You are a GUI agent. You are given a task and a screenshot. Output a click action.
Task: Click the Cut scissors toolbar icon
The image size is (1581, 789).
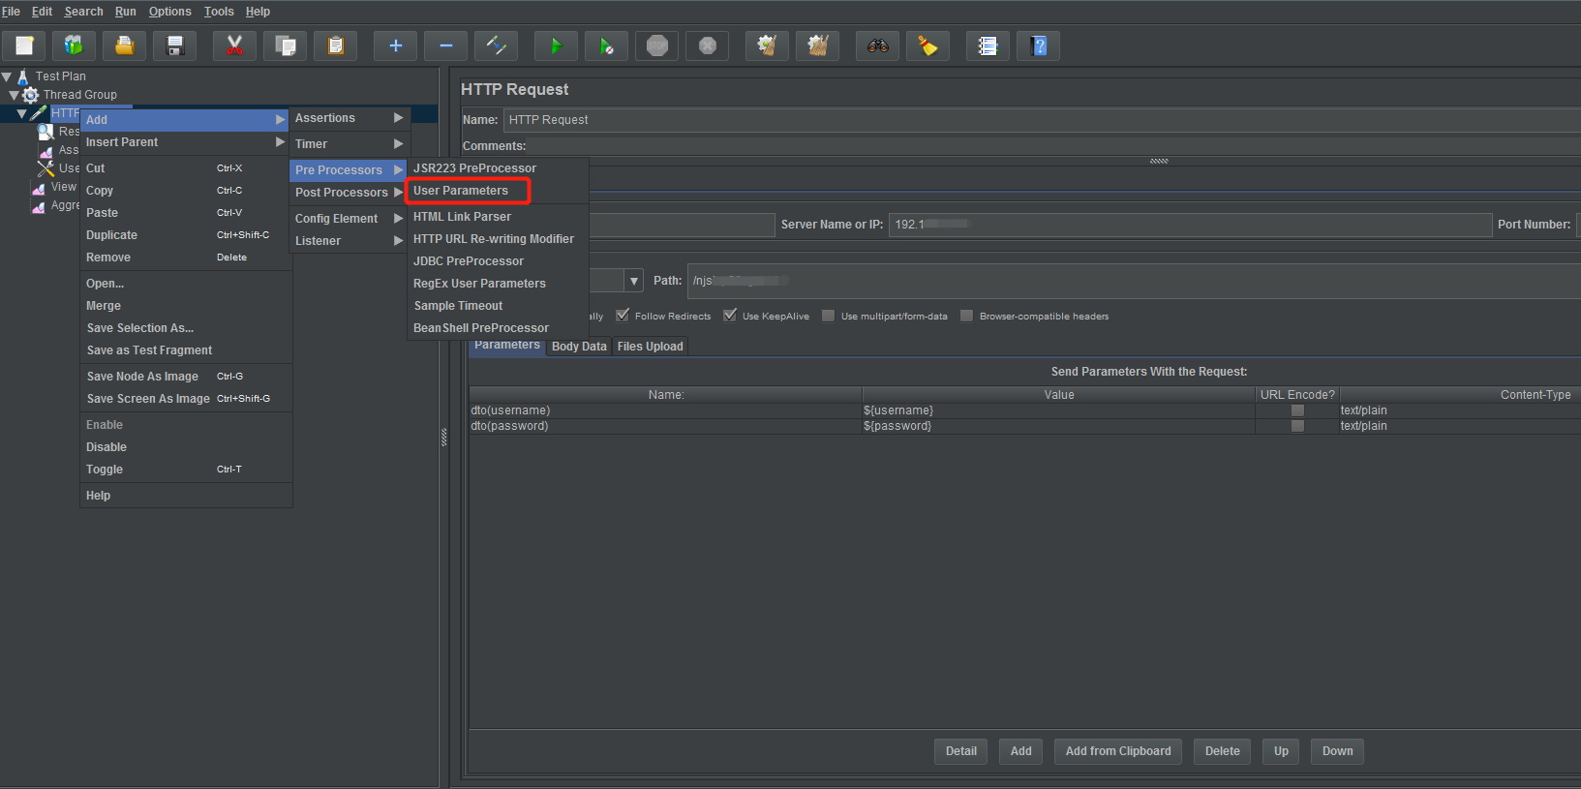point(234,46)
